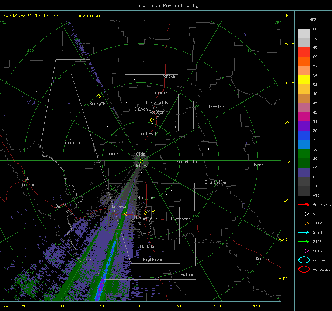Click the cyan current ellipse legend icon
The width and height of the screenshot is (332, 311).
pyautogui.click(x=304, y=260)
